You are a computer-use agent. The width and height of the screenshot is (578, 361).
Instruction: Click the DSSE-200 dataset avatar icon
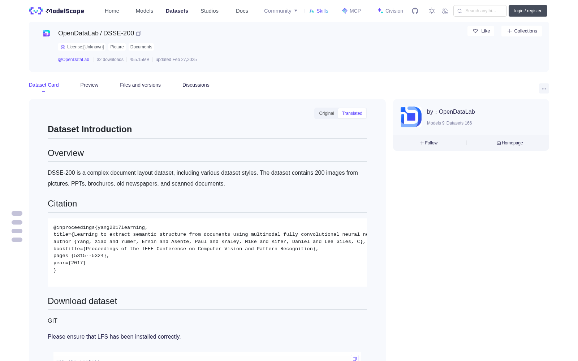pos(47,33)
